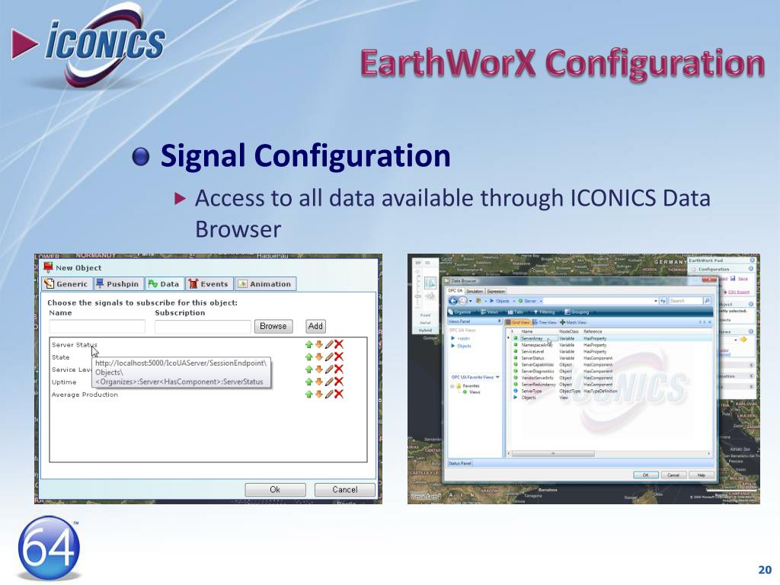Click the signal Name input field

point(97,326)
